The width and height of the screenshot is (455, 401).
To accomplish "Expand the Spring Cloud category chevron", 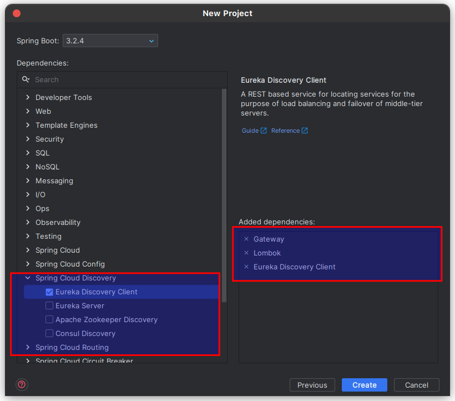I will [x=28, y=250].
